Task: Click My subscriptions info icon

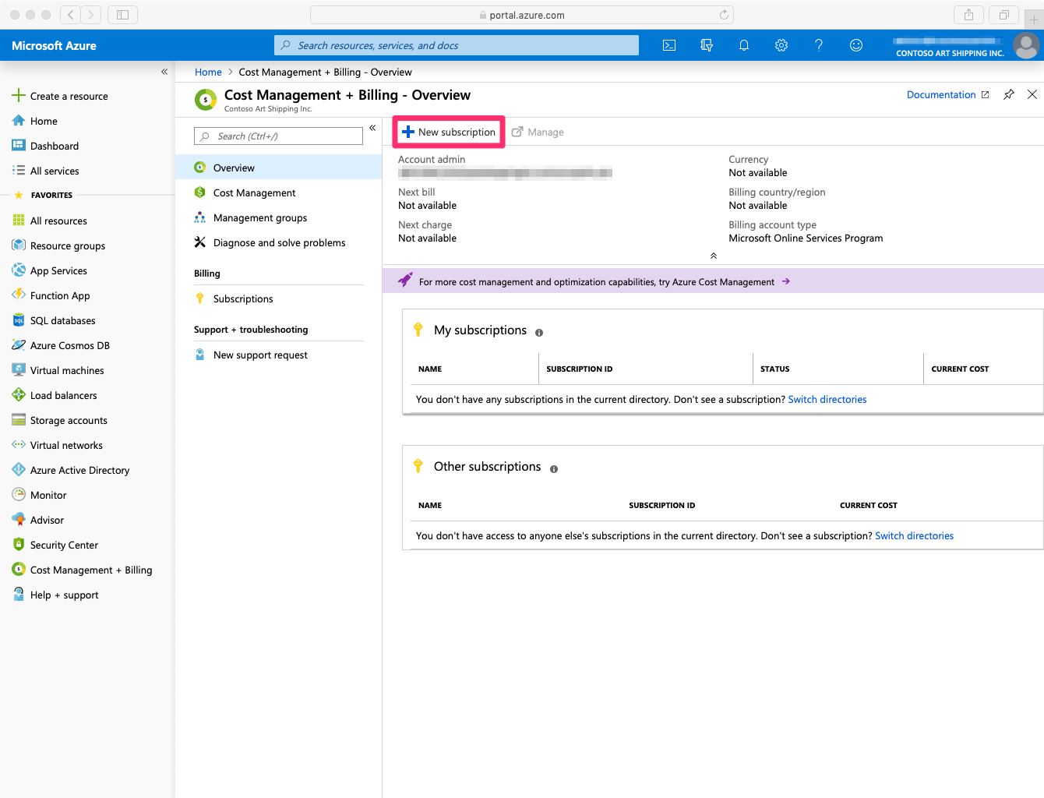Action: pos(539,333)
